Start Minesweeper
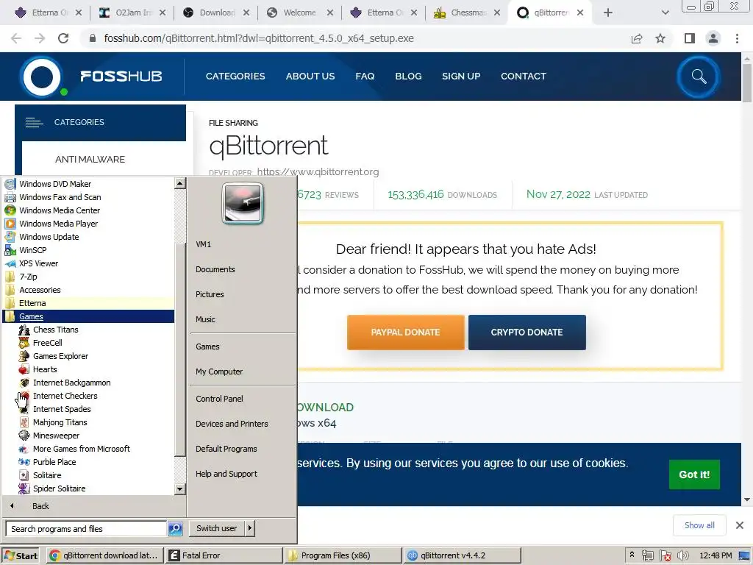This screenshot has height=565, width=753. 56,436
